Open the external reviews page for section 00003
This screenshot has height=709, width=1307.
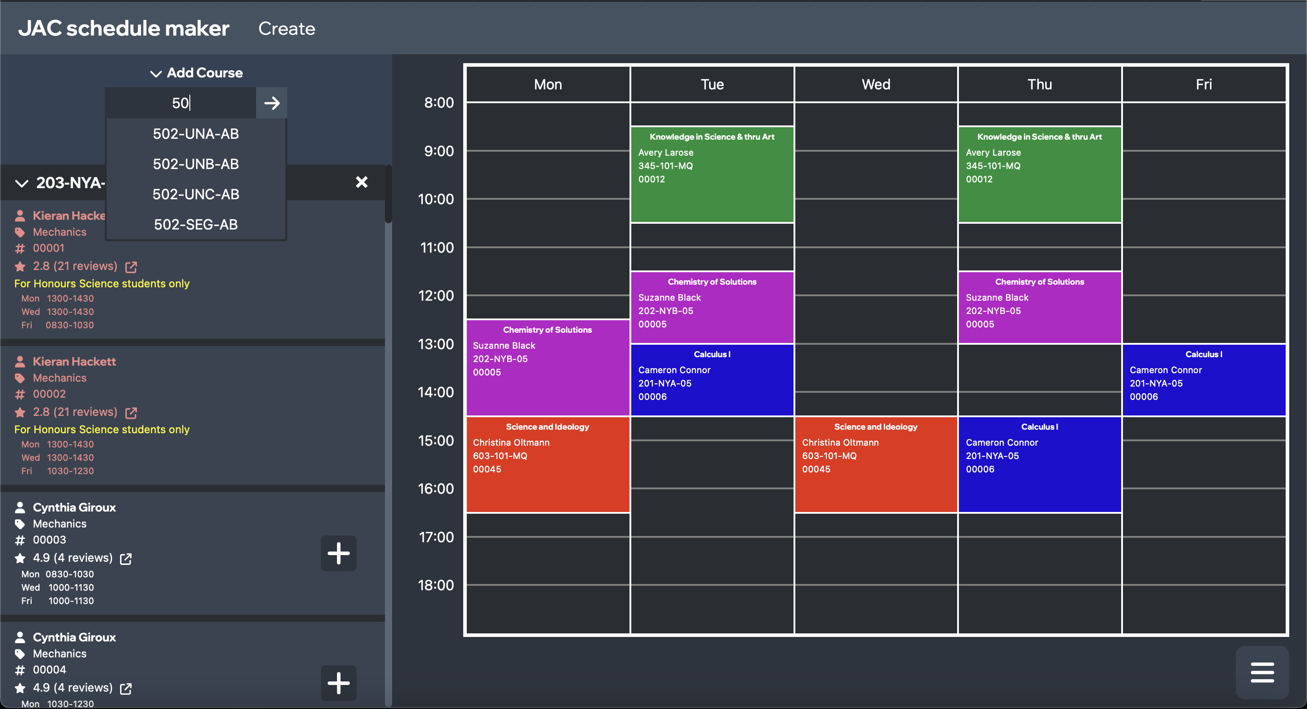(125, 558)
